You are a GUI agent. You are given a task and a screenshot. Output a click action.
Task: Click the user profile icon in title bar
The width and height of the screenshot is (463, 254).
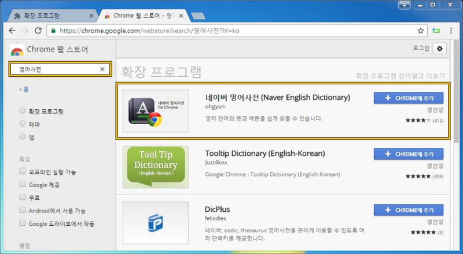click(404, 5)
